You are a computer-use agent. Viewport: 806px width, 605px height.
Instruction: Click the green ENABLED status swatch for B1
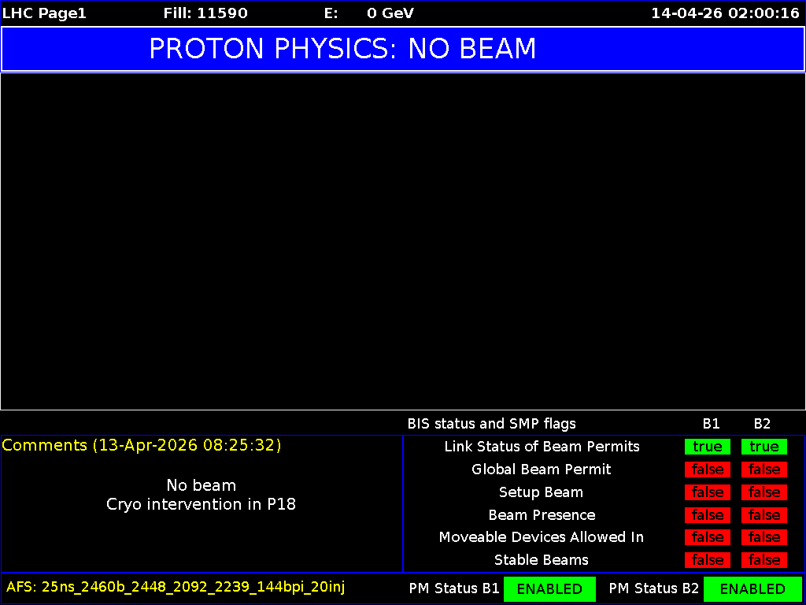(x=549, y=588)
